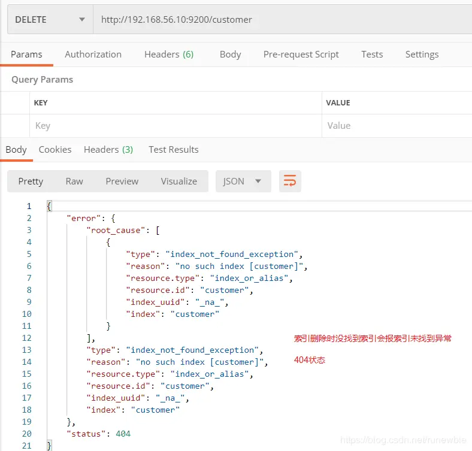The width and height of the screenshot is (472, 451).
Task: Click the wrap lines icon
Action: 290,181
